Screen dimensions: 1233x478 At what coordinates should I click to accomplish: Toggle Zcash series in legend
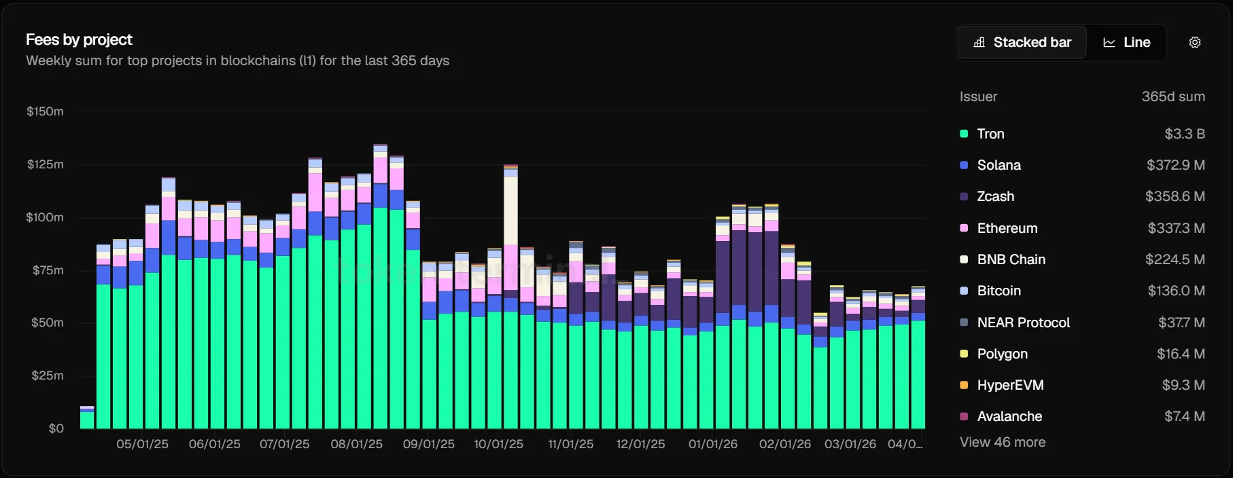point(995,196)
